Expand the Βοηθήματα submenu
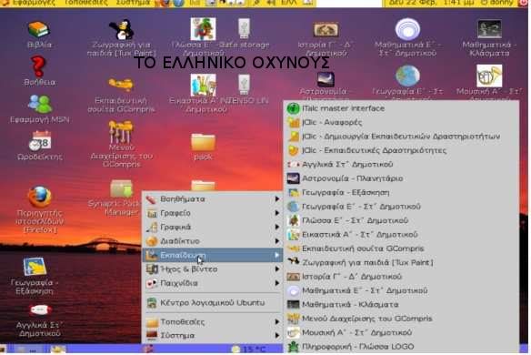Viewport: 531px width, 355px height. point(213,199)
